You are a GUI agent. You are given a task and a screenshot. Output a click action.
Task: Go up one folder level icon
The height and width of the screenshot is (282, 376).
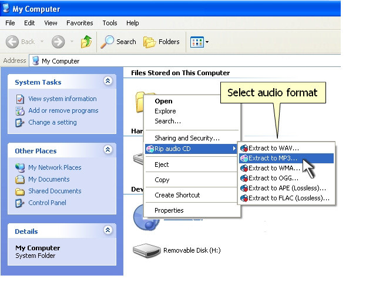coord(86,42)
